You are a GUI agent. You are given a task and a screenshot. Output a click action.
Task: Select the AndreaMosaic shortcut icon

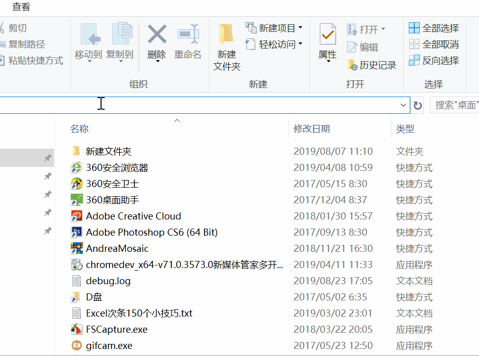[x=76, y=248]
